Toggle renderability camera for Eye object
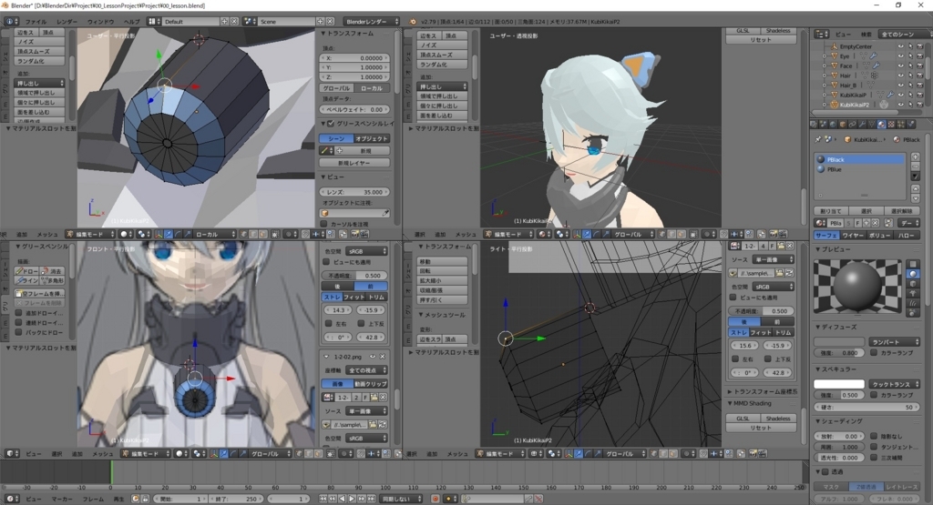Viewport: 933px width, 505px height. [x=919, y=56]
